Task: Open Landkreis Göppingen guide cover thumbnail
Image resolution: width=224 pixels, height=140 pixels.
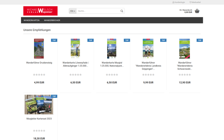Action: pos(148,49)
